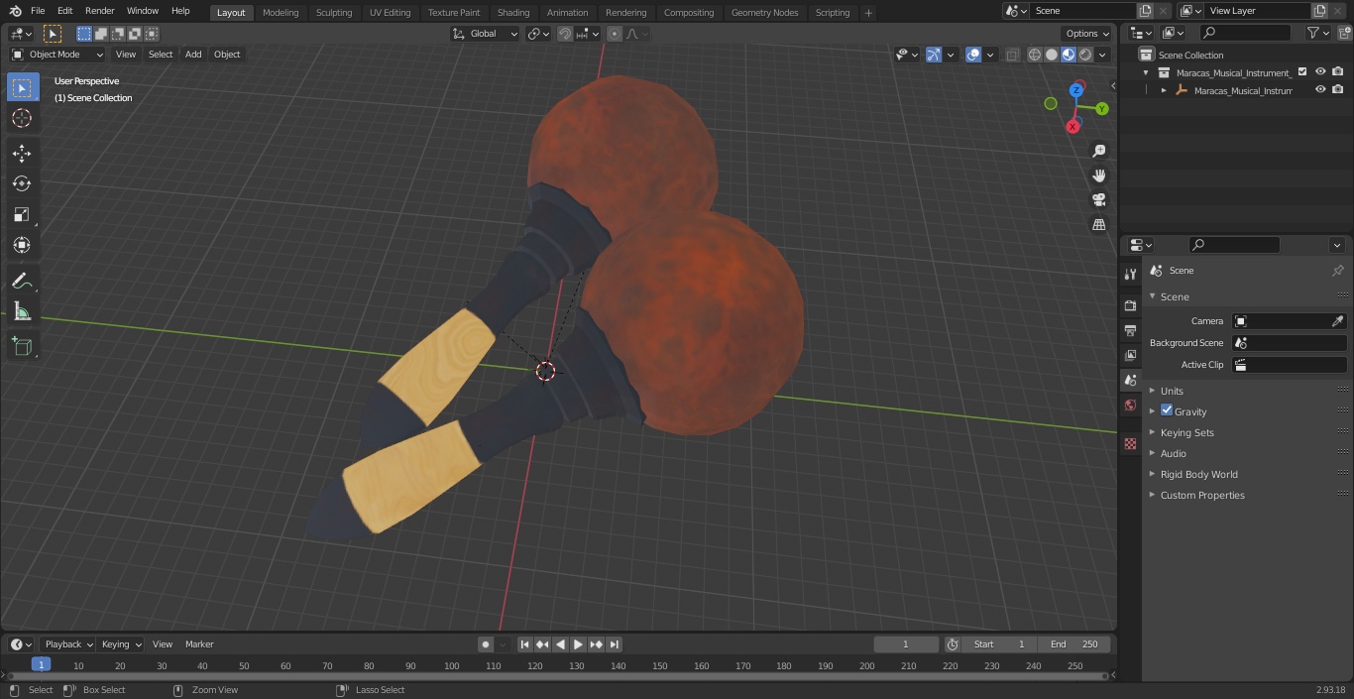Switch to the Sculpting workspace tab
Screen dimensions: 1354x699
point(334,12)
